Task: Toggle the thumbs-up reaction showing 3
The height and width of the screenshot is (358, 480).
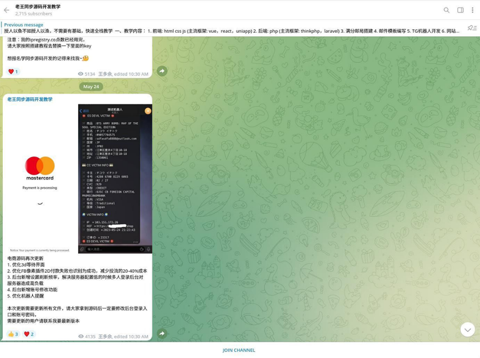Action: pyautogui.click(x=13, y=334)
